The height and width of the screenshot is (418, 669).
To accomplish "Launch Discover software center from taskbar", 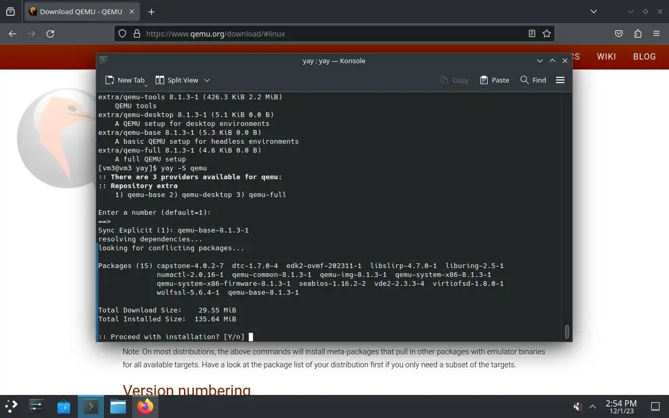I will tap(64, 406).
